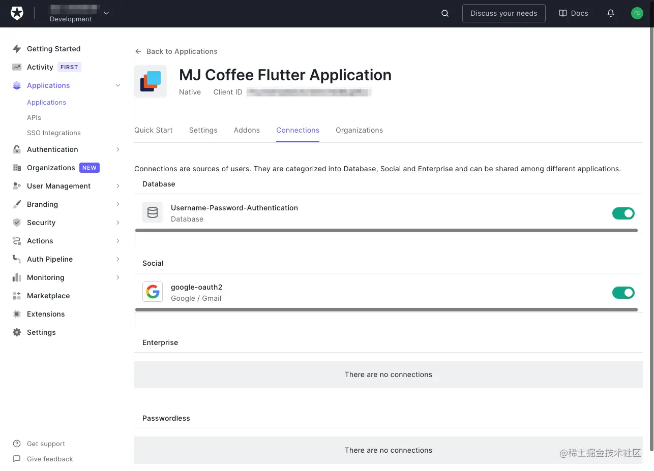This screenshot has width=654, height=471.
Task: Click the Google logo icon
Action: (x=153, y=292)
